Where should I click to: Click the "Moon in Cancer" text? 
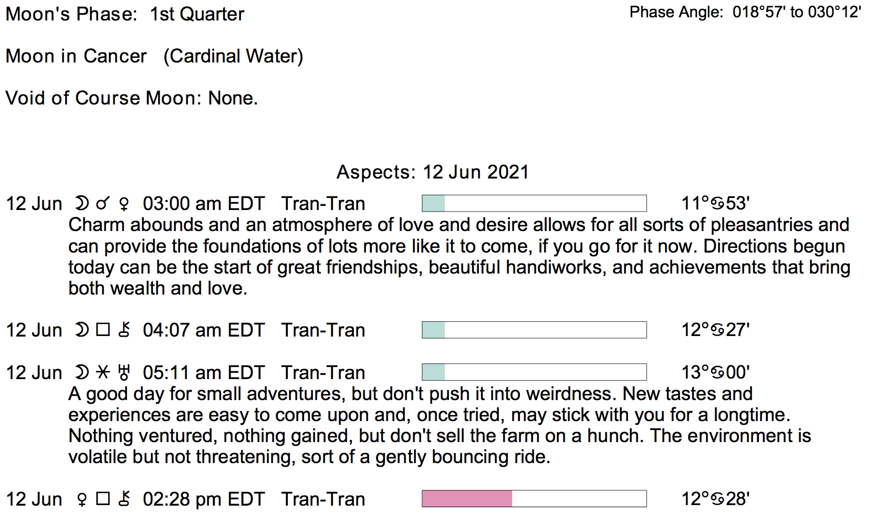[x=76, y=56]
